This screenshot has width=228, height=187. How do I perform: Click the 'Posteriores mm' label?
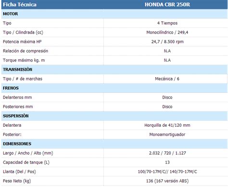point(18,107)
